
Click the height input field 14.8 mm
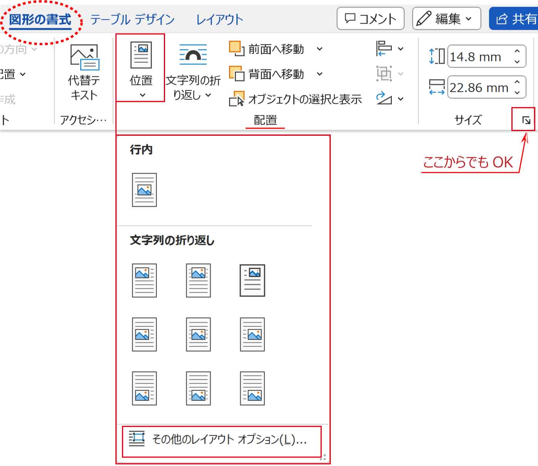[x=478, y=57]
